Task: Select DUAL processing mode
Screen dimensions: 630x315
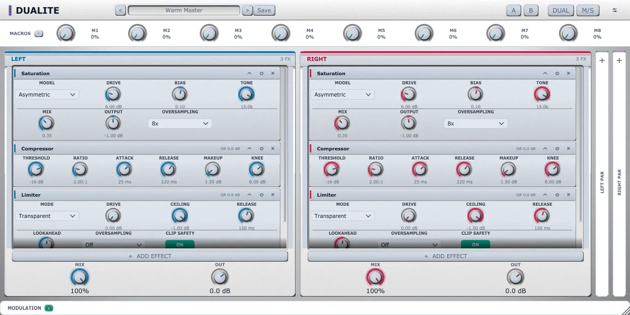Action: (561, 10)
